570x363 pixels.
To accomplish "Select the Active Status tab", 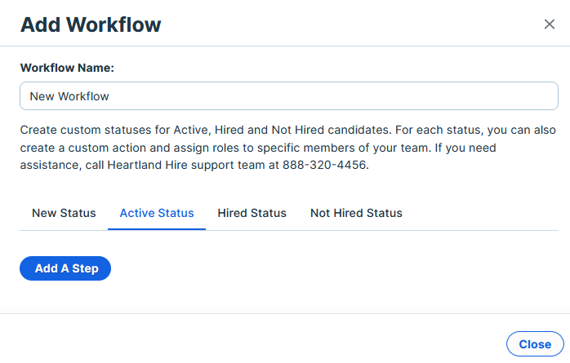I will (x=157, y=213).
